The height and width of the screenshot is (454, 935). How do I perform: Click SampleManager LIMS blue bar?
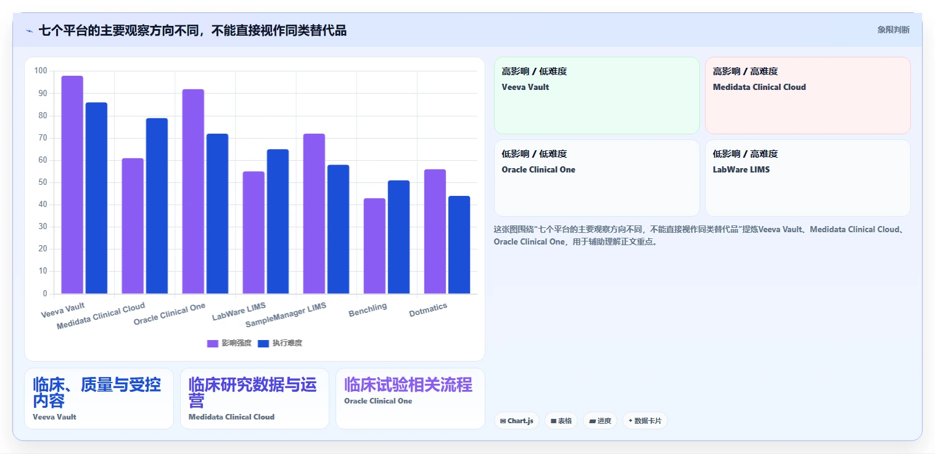[338, 229]
